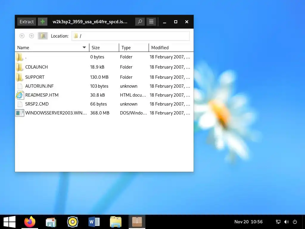Click the SRSP2.CMD file name
Image resolution: width=305 pixels, height=229 pixels.
coord(37,104)
